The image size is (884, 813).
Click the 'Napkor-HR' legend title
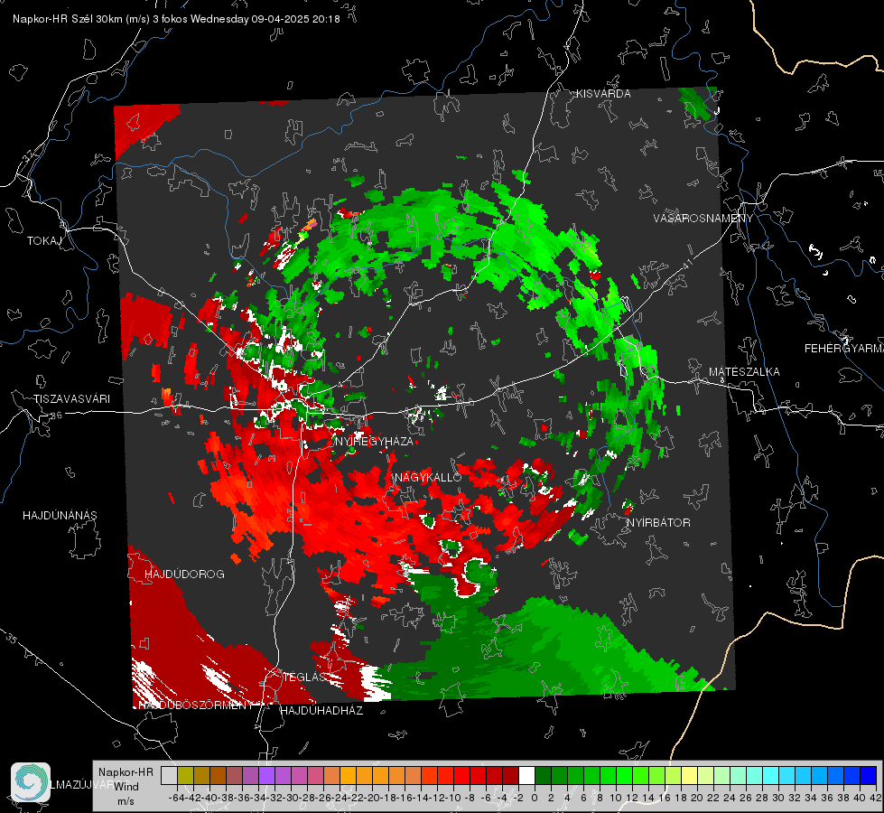(126, 772)
